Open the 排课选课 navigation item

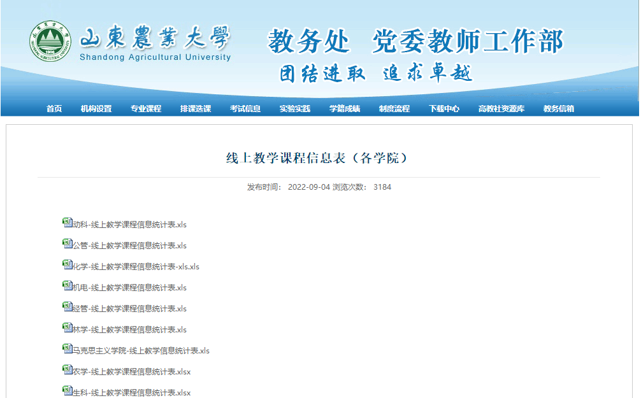click(x=196, y=109)
